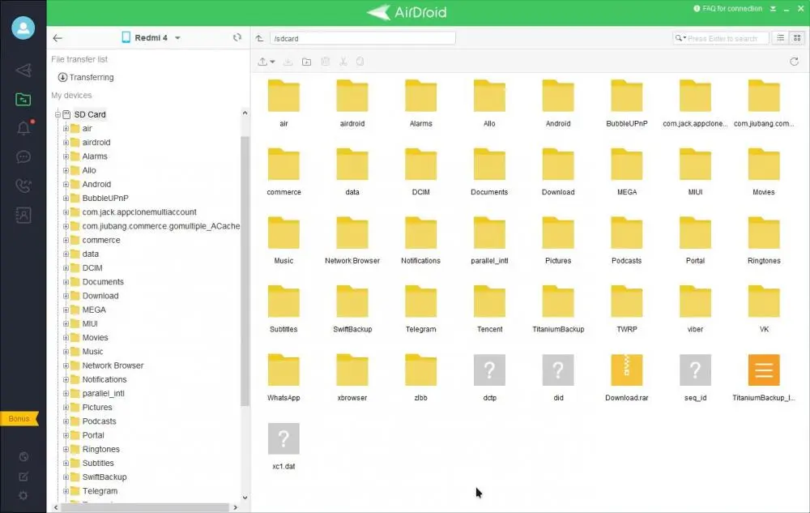Select the viber folder in grid

click(695, 301)
